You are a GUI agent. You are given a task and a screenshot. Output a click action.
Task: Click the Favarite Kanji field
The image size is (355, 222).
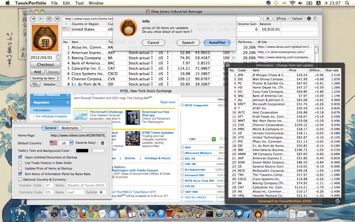click(103, 143)
